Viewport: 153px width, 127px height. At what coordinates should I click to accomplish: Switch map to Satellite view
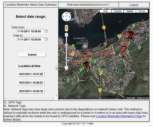pyautogui.click(x=118, y=11)
